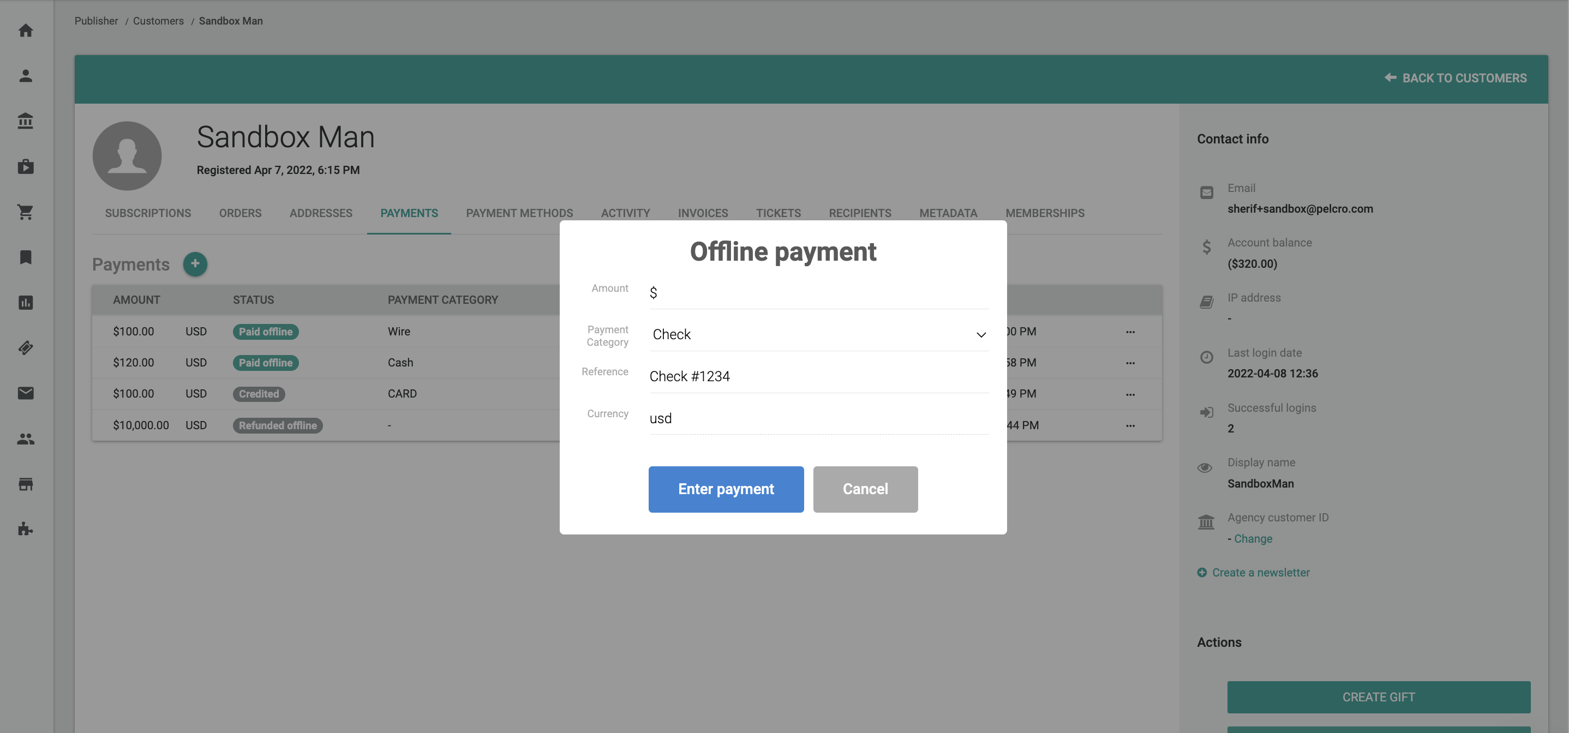Click the envelope mail sidebar icon
1569x733 pixels.
click(x=26, y=393)
